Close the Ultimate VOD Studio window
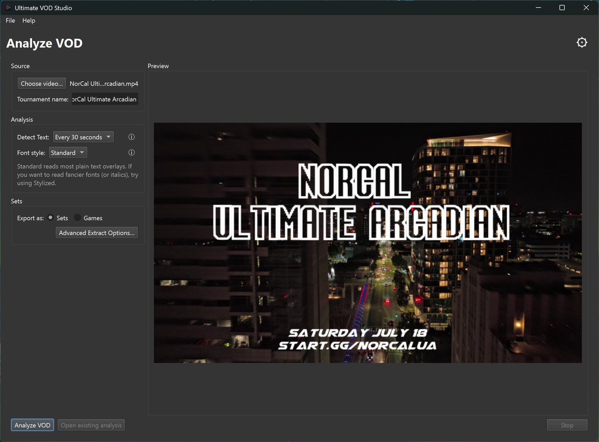Image resolution: width=599 pixels, height=442 pixels. coord(586,7)
